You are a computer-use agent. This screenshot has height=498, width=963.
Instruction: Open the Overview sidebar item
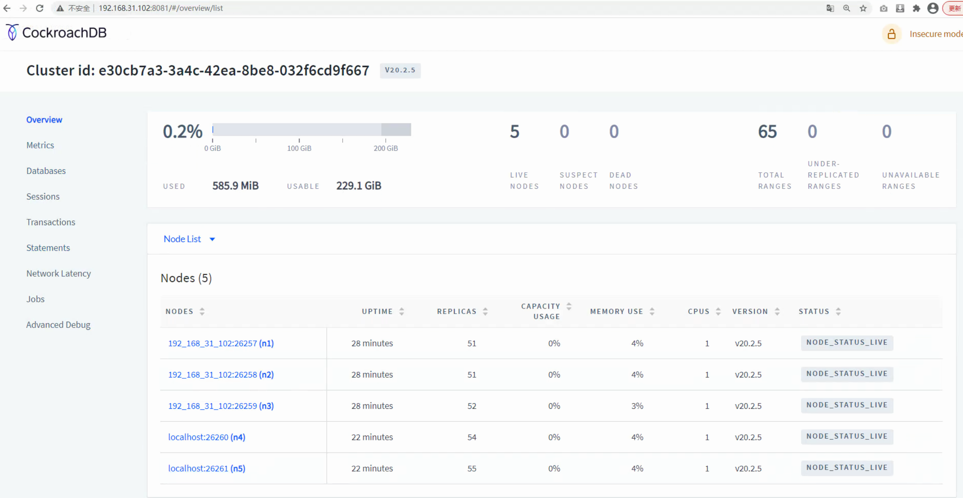(x=44, y=120)
